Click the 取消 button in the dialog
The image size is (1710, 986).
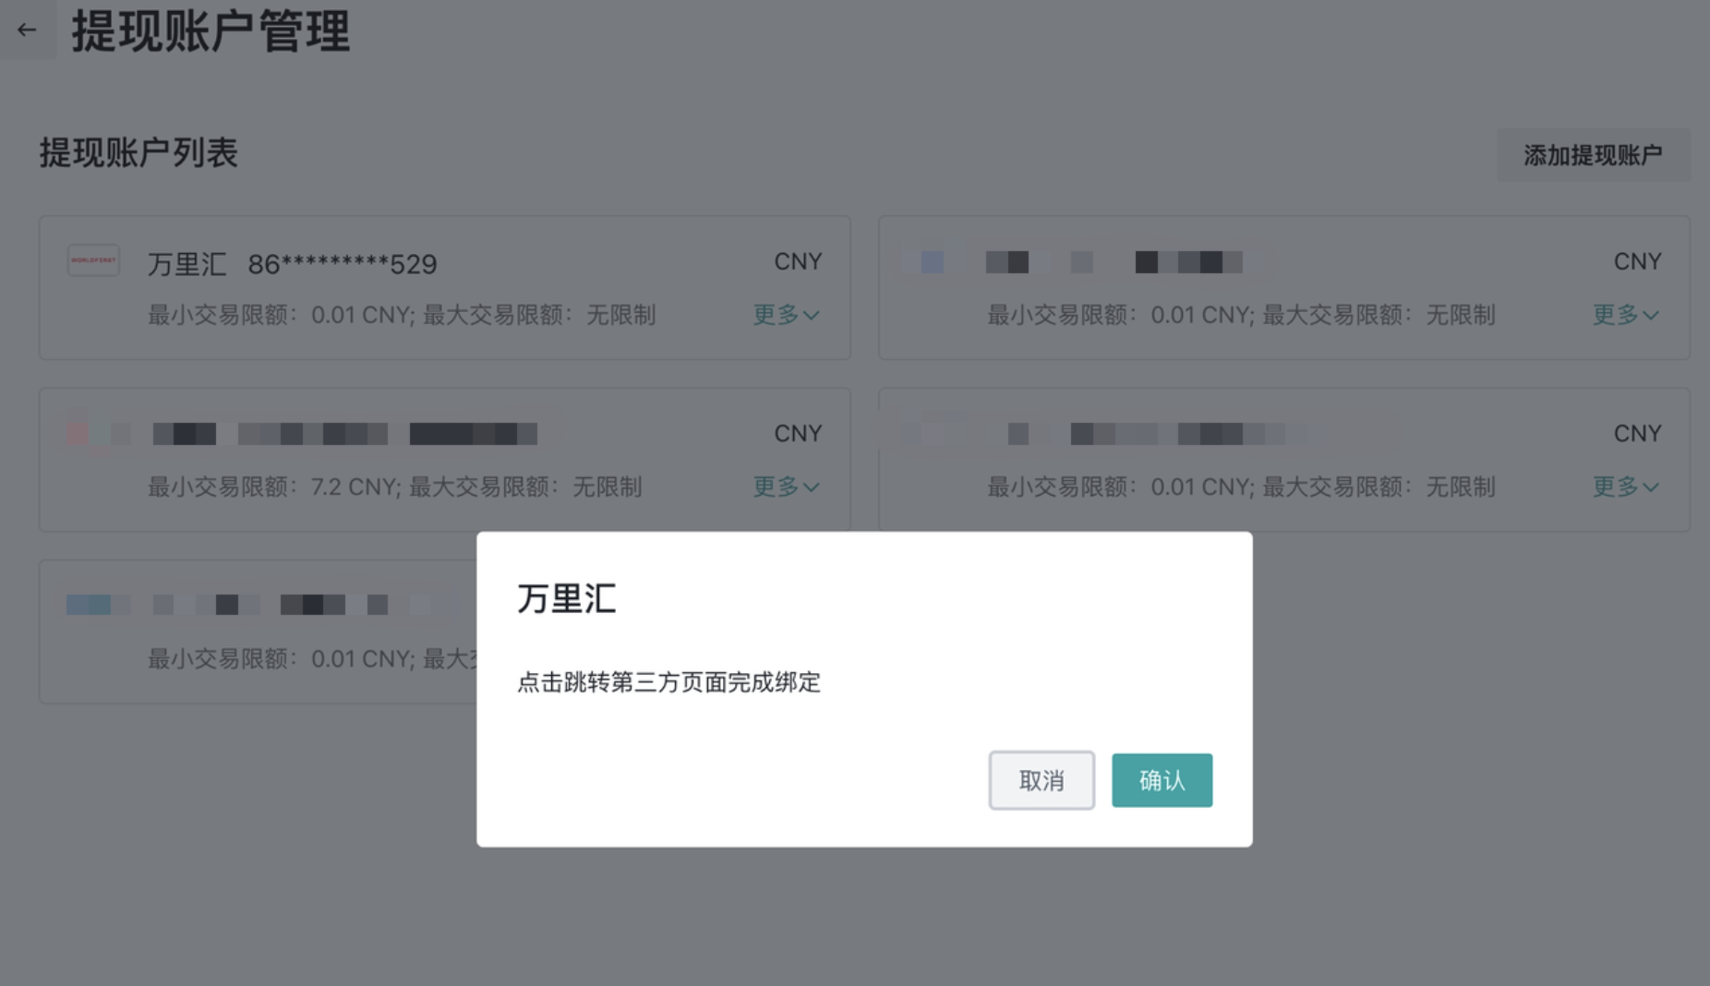[1042, 780]
